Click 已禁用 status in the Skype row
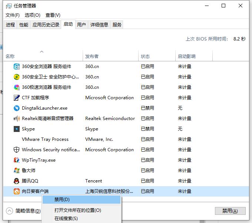The height and width of the screenshot is (223, 252). (147, 129)
